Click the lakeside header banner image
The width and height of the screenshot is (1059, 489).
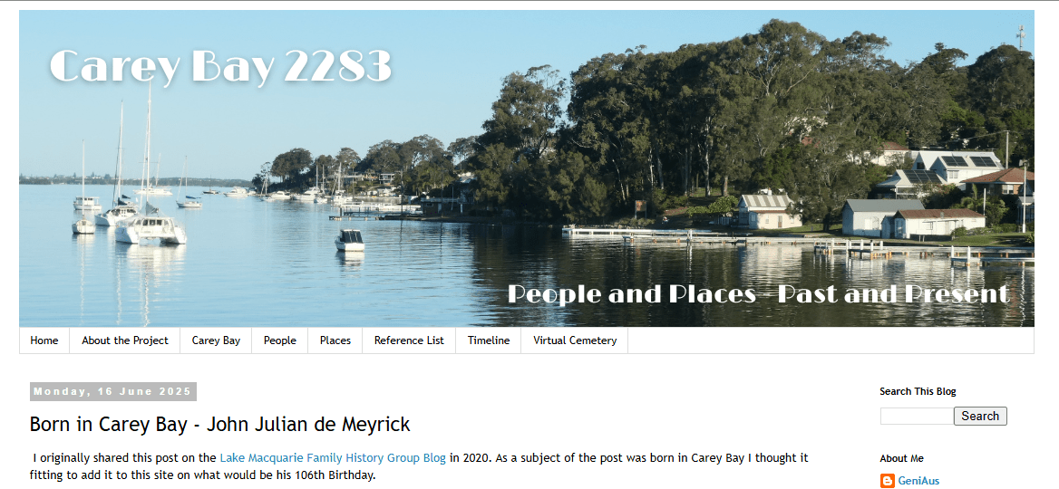point(527,168)
